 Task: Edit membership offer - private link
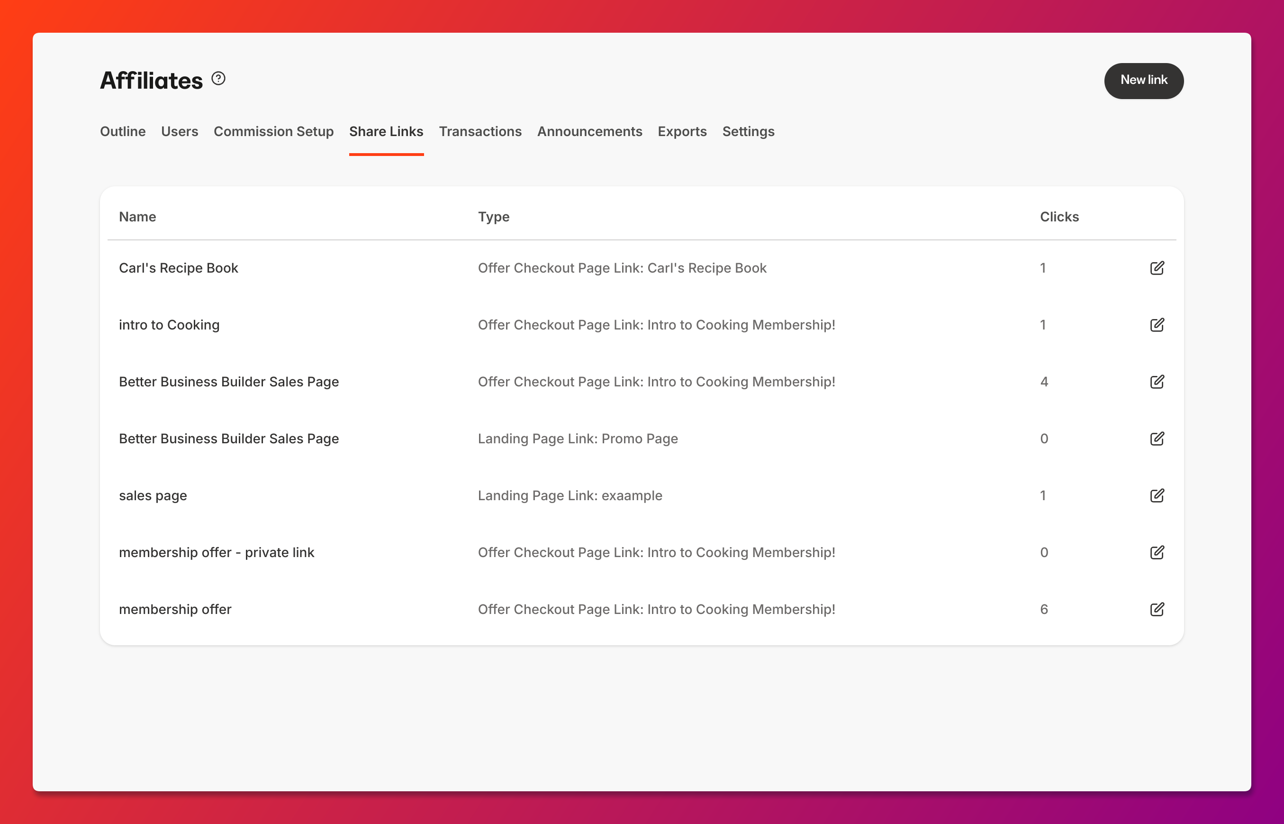(x=1157, y=552)
